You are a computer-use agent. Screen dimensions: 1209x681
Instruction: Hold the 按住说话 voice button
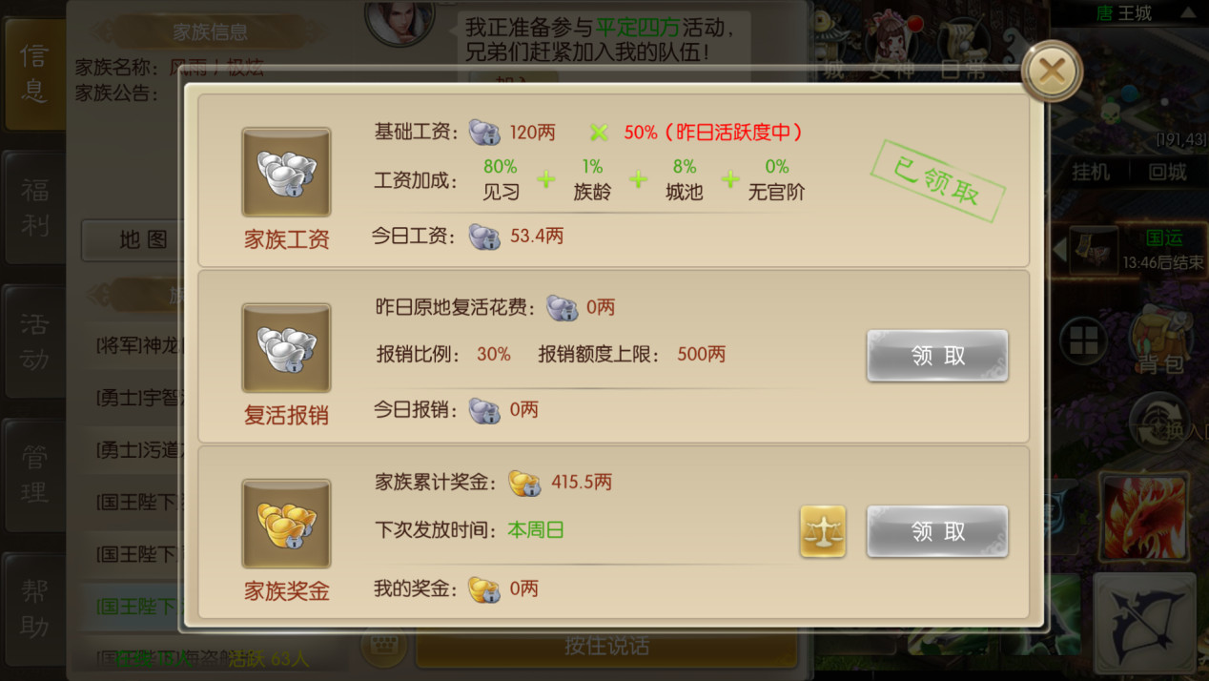click(606, 646)
